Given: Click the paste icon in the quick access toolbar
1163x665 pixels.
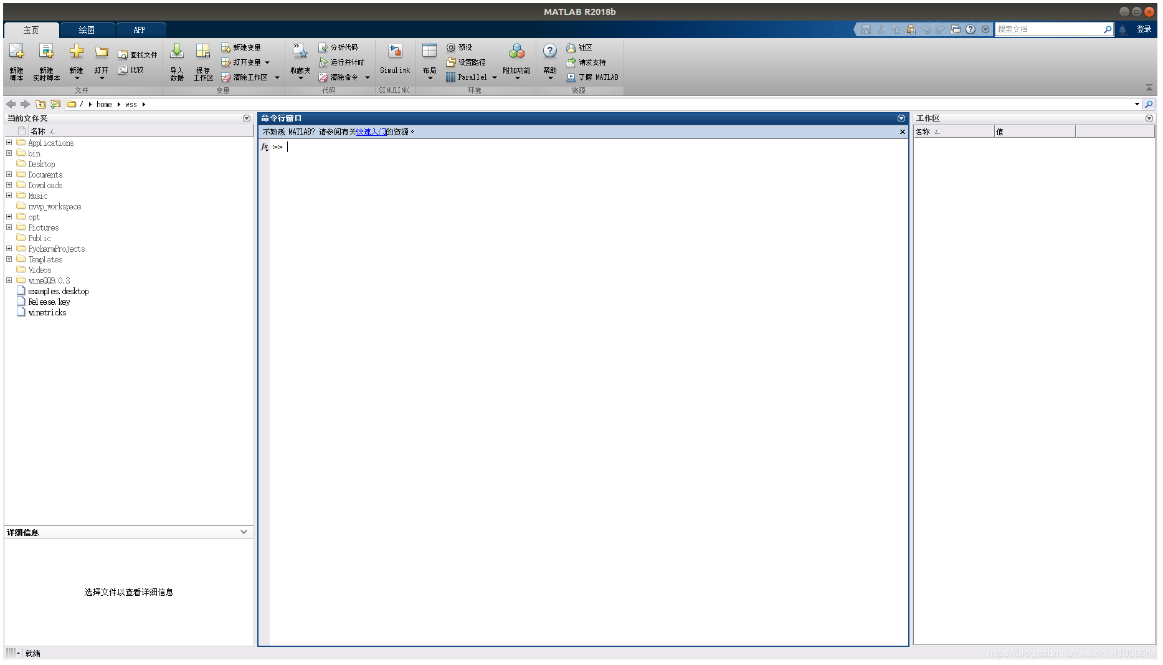Looking at the screenshot, I should click(911, 29).
